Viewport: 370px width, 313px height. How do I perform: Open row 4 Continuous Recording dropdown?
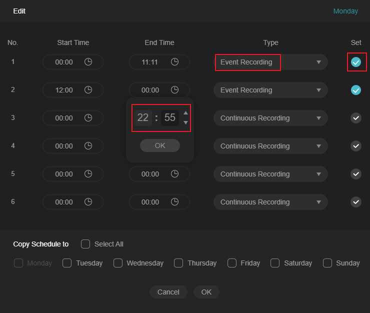pyautogui.click(x=270, y=146)
